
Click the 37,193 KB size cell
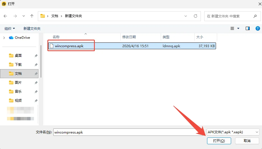point(206,46)
